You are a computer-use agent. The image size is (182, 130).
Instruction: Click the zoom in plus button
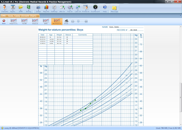[86, 22]
